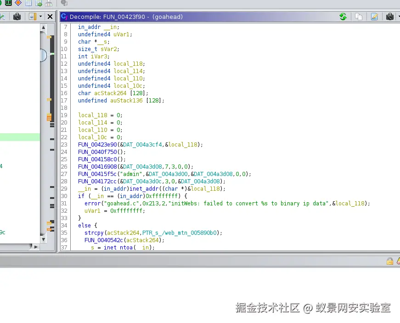Screen dimensions: 400x323
Task: Click FUN_004158c0 call on line 25
Action: [x=97, y=159]
